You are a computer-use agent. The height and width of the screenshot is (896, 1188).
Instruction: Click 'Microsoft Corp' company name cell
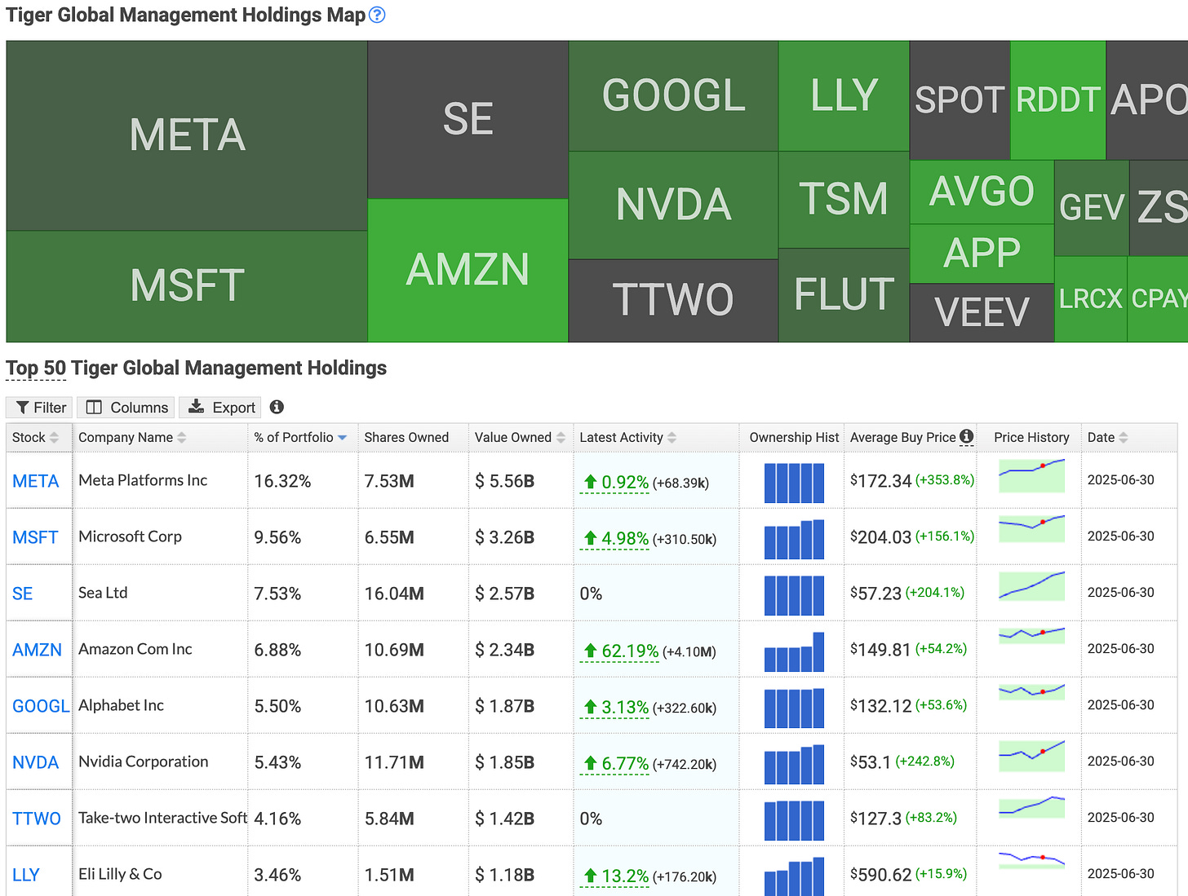(x=130, y=536)
